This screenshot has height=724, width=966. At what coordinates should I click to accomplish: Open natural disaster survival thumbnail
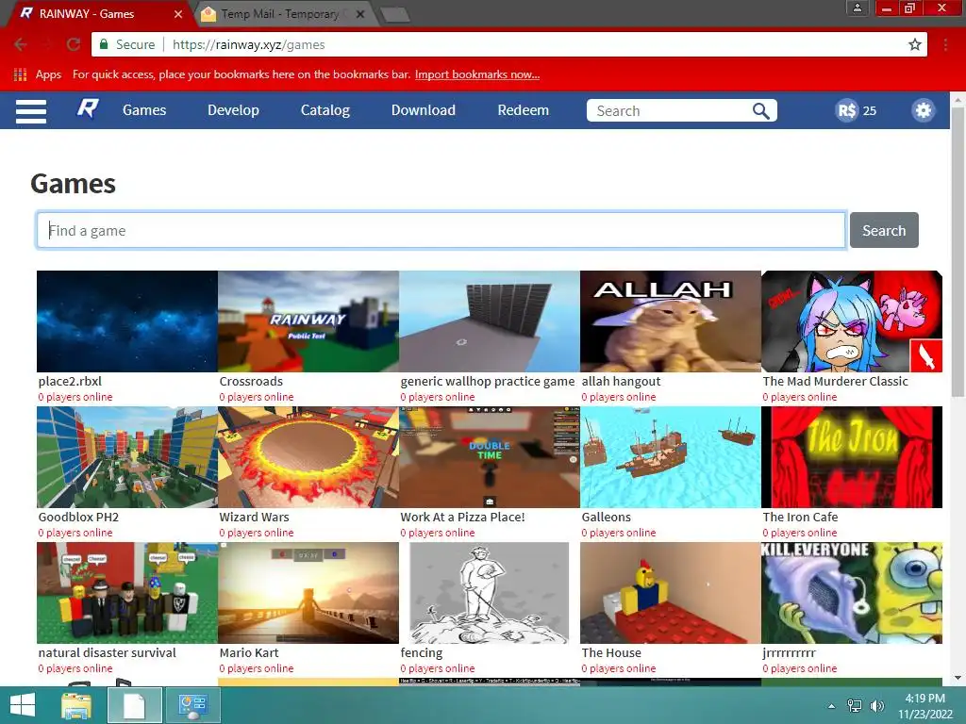pos(127,593)
